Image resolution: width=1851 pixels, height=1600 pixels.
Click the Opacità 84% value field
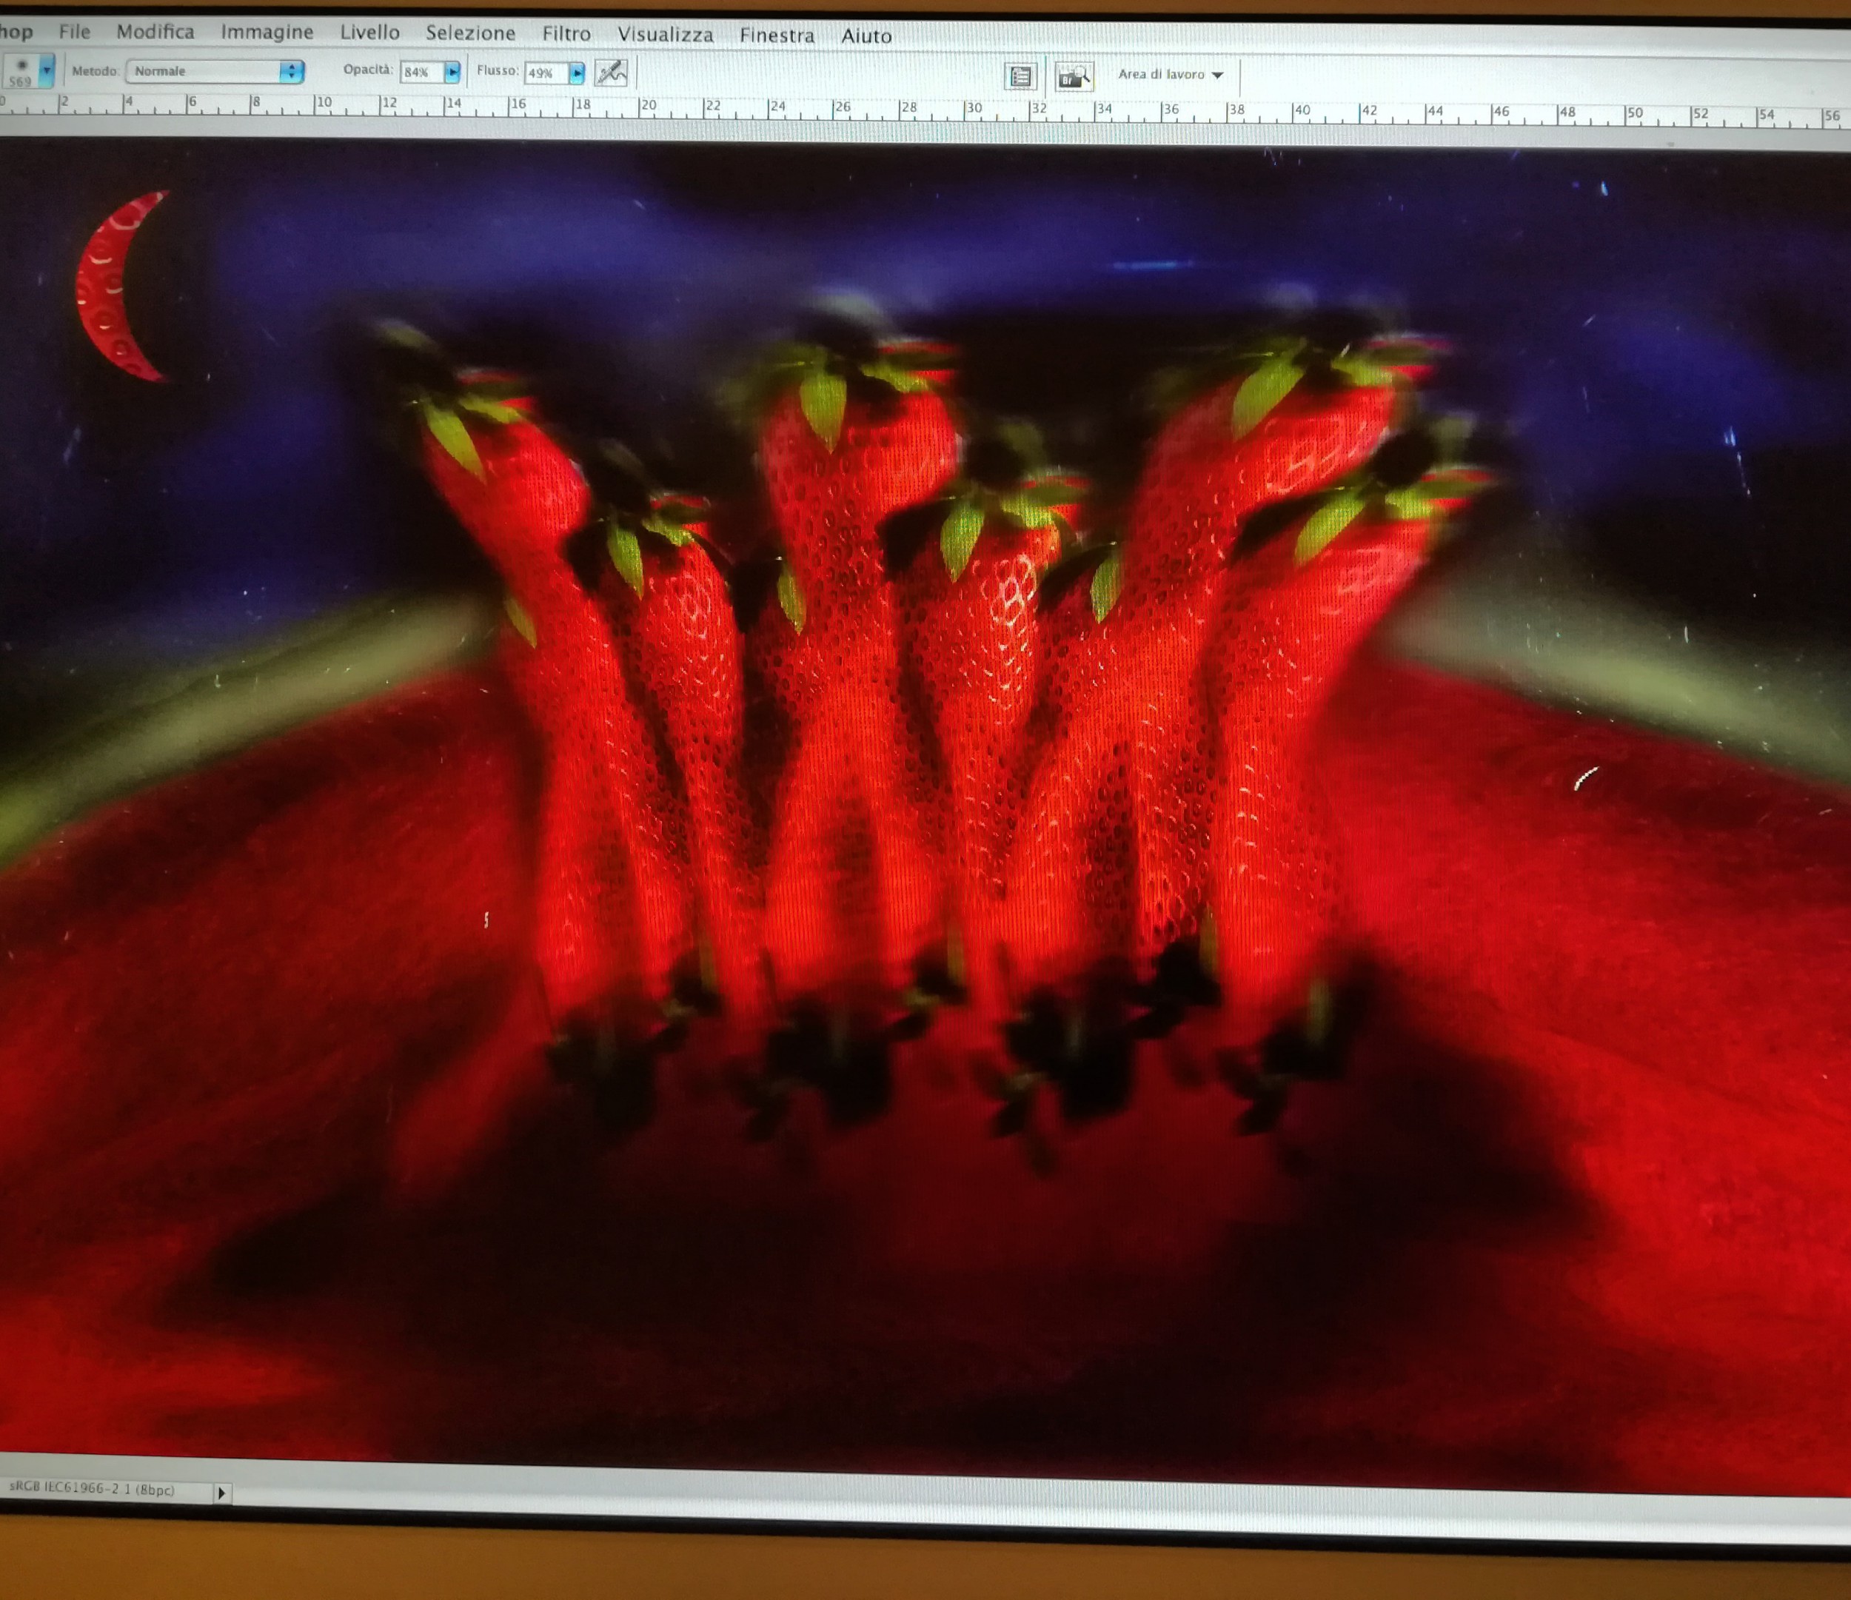pyautogui.click(x=420, y=73)
